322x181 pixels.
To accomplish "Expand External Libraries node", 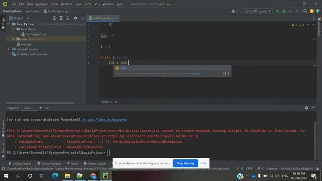I will pos(9,49).
